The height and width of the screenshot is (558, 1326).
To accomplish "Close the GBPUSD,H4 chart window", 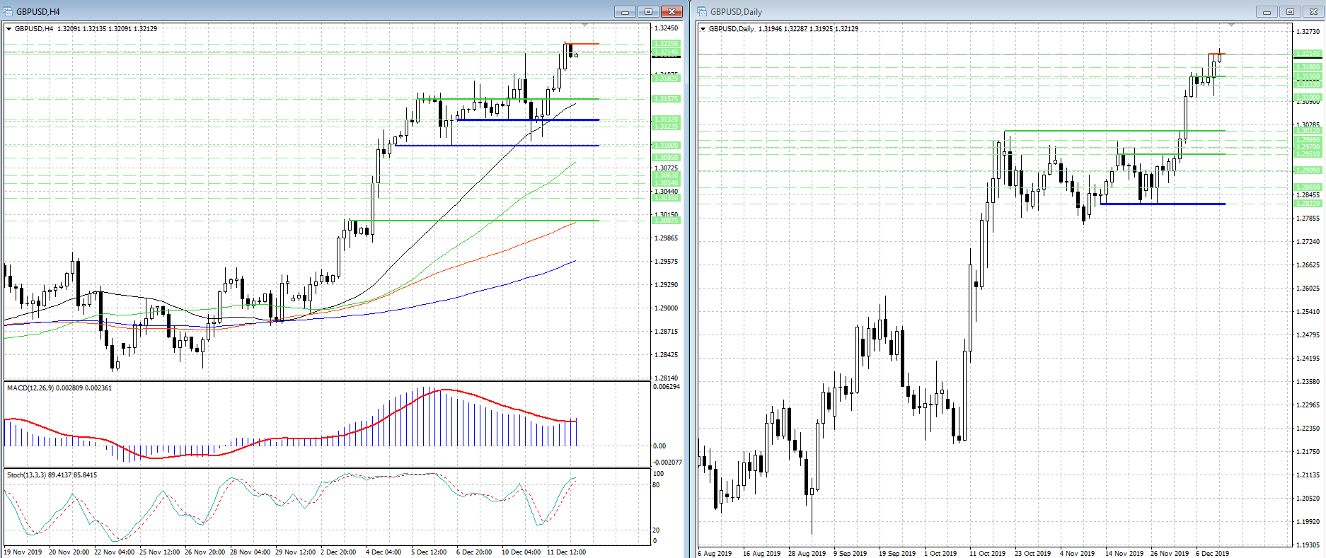I will coord(671,11).
